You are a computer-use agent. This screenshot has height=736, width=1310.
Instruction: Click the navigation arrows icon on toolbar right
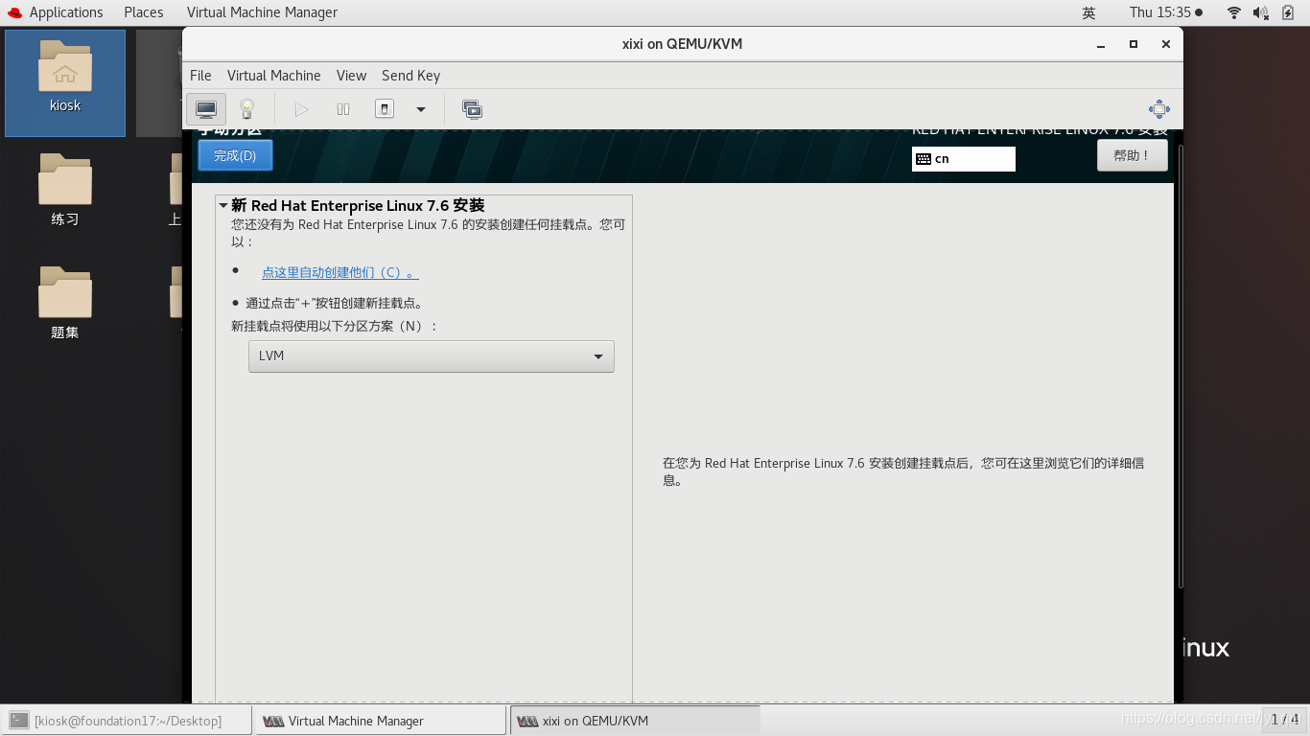(x=1158, y=108)
